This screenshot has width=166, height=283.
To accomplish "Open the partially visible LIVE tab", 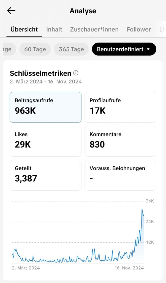I will coord(162,29).
